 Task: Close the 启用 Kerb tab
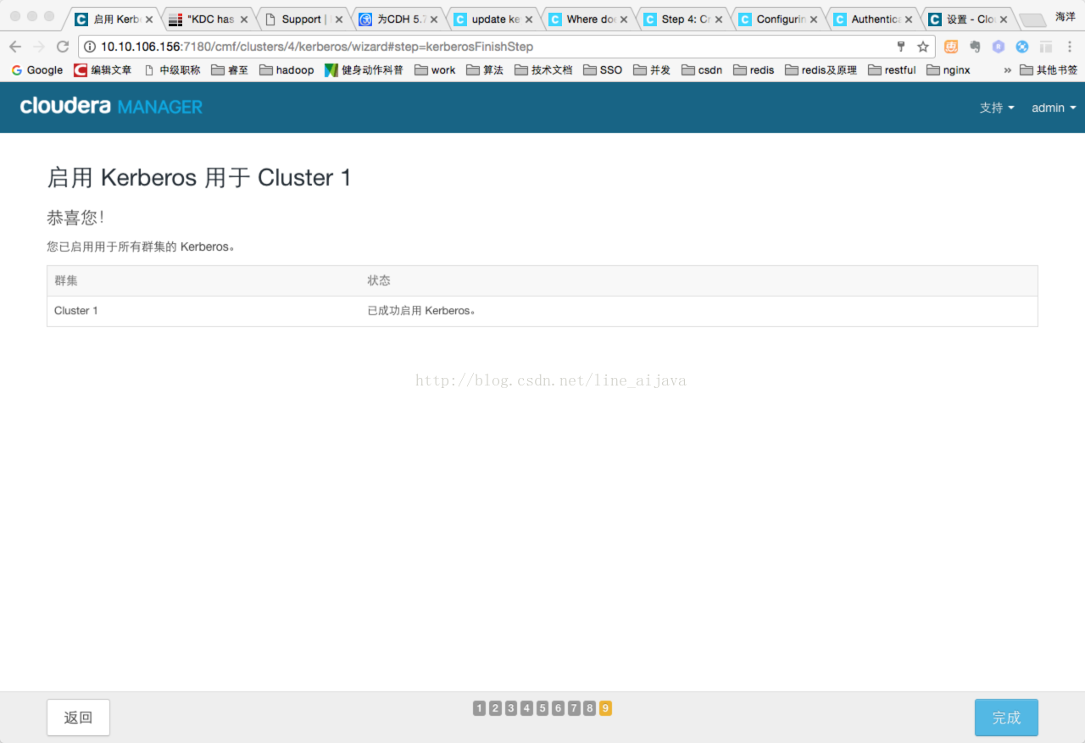point(149,19)
